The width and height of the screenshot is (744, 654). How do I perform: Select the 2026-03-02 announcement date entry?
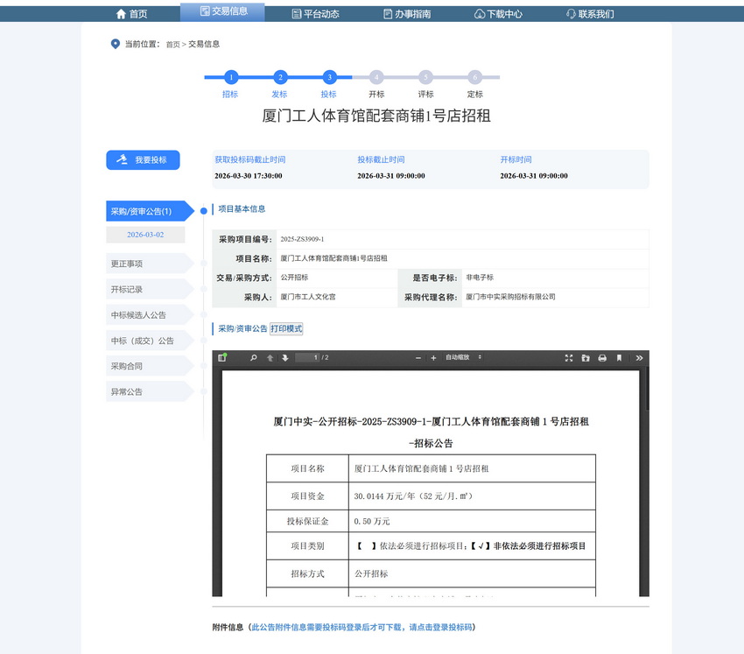(145, 235)
